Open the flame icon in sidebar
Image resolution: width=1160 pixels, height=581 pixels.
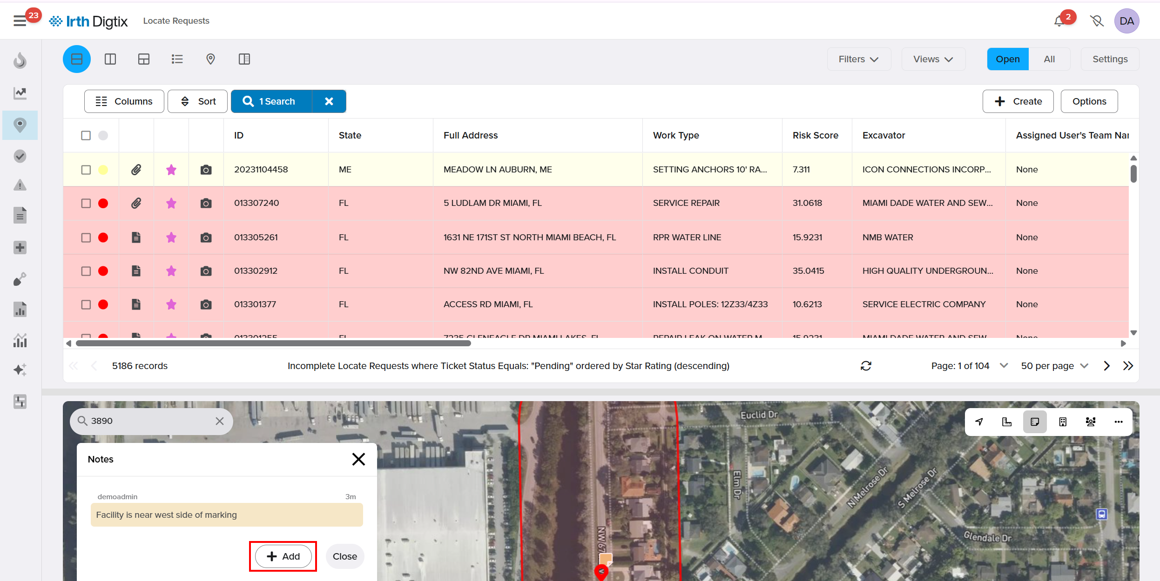(x=20, y=60)
